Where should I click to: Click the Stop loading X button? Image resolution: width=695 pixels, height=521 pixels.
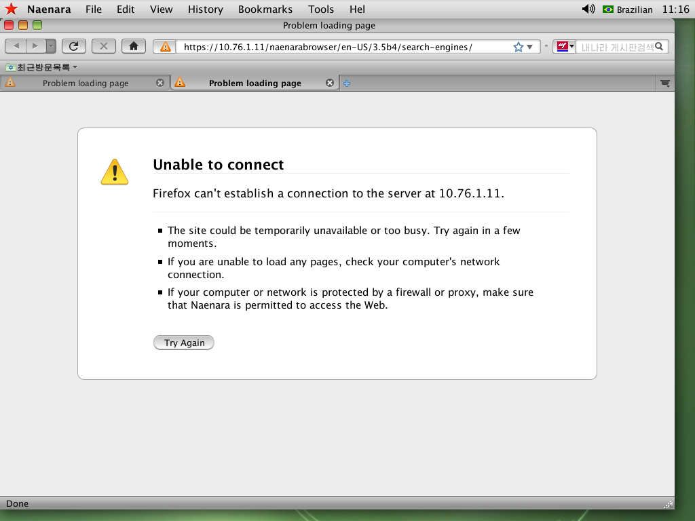pyautogui.click(x=104, y=45)
